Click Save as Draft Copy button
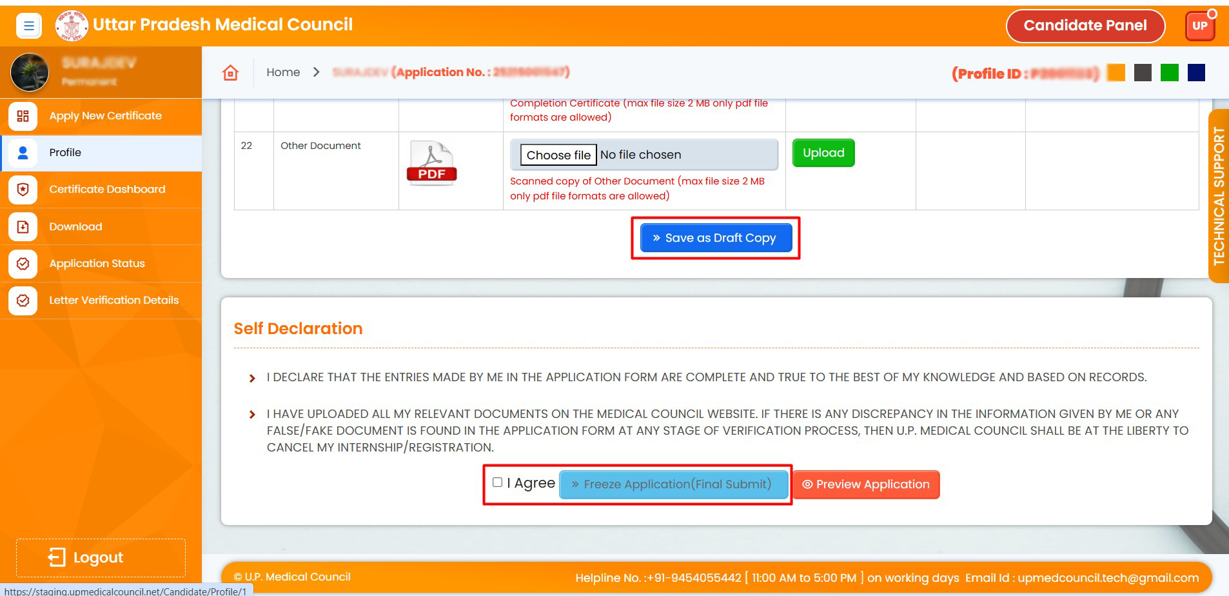Image resolution: width=1229 pixels, height=596 pixels. pyautogui.click(x=715, y=238)
